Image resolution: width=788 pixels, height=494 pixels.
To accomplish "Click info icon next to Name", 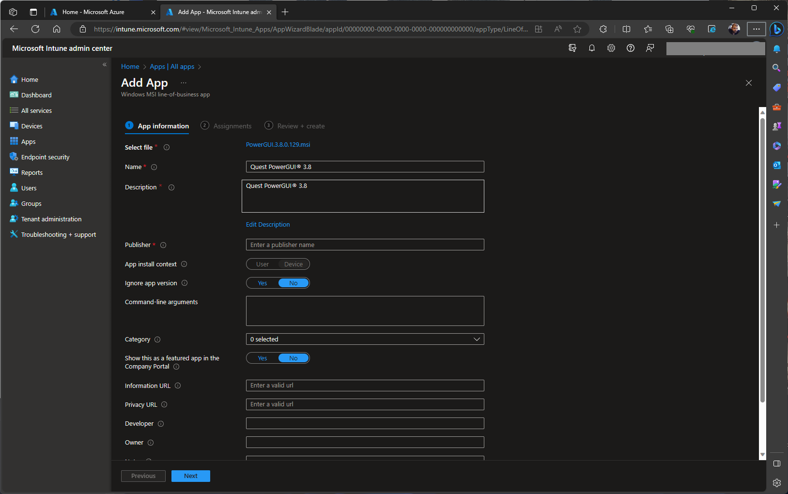I will coord(154,167).
